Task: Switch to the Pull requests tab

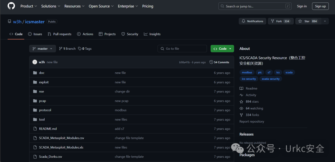Action: (x=59, y=34)
